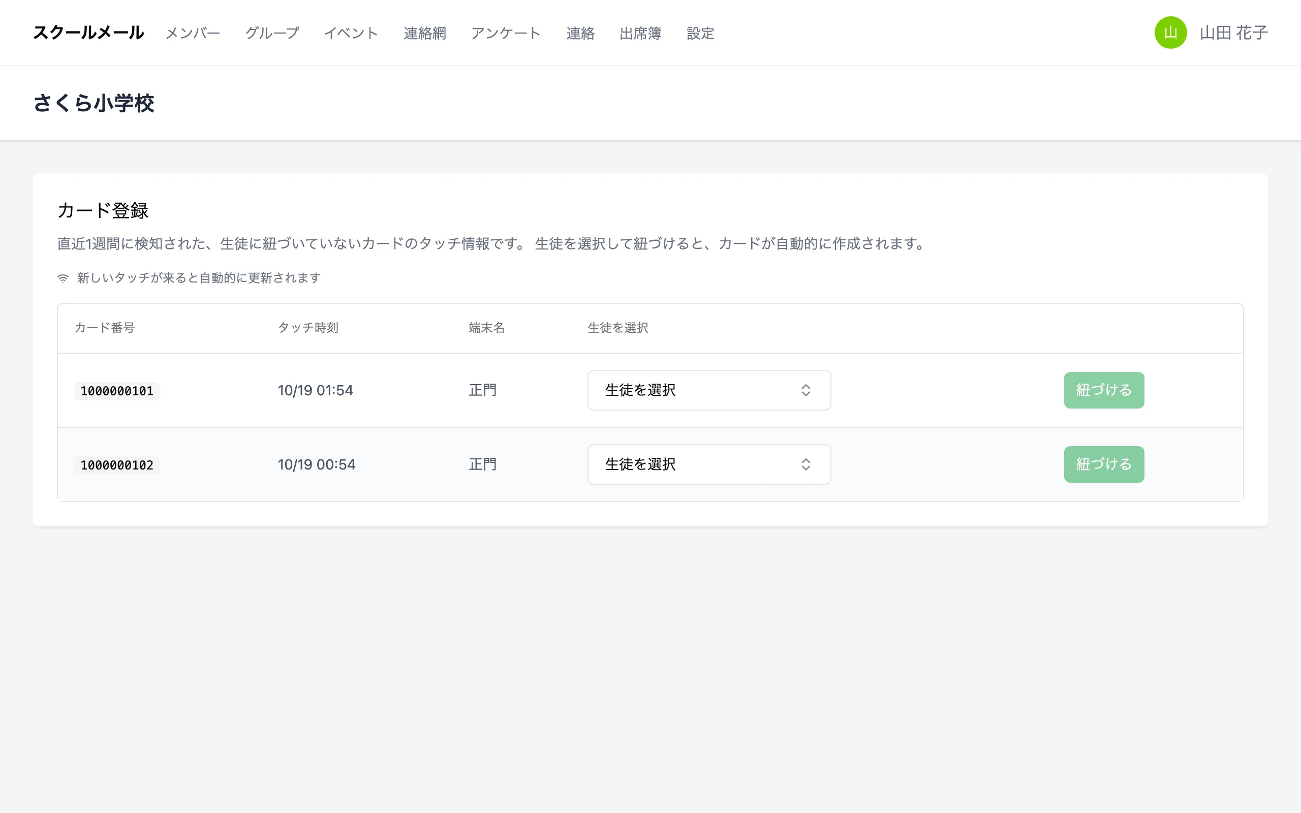Image resolution: width=1301 pixels, height=813 pixels.
Task: Click 紐づける button for card 1000000101
Action: [1104, 390]
